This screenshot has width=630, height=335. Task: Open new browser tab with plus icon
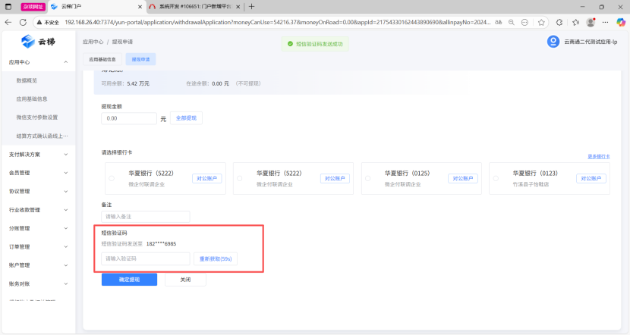point(252,6)
